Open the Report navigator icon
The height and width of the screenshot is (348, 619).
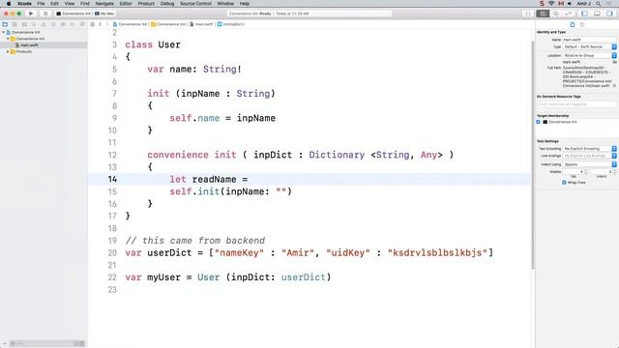(82, 24)
